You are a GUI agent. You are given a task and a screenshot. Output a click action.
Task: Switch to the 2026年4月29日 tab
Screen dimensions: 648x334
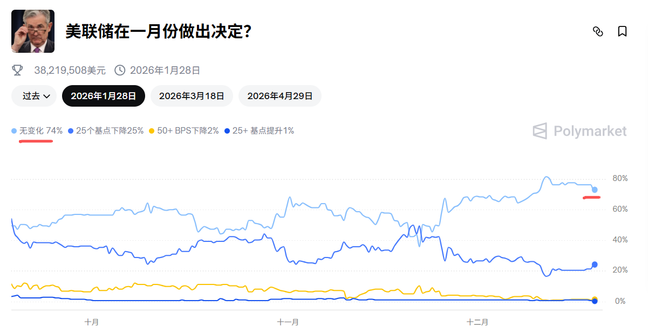tap(279, 96)
